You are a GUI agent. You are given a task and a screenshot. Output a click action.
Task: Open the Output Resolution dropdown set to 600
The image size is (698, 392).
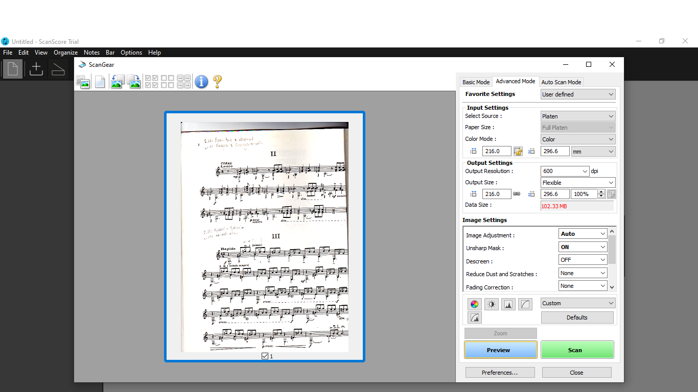[x=565, y=171]
